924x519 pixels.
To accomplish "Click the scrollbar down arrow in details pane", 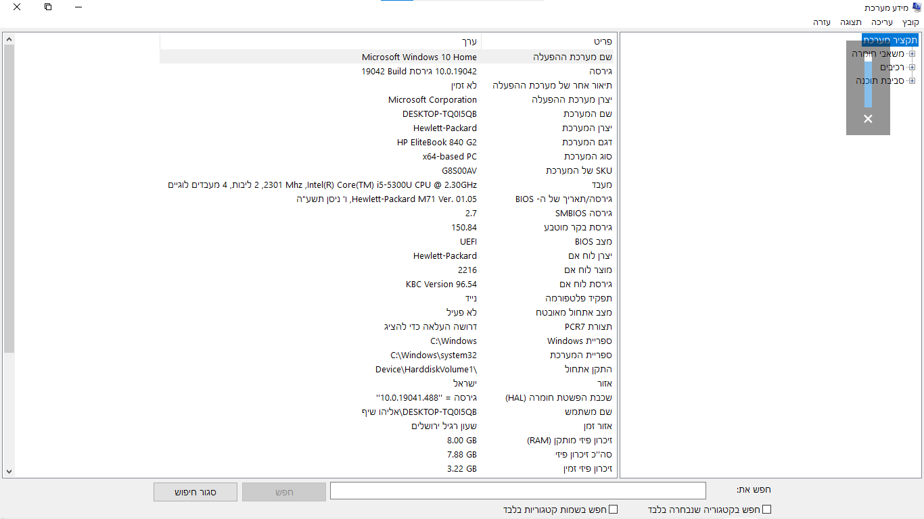I will (9, 471).
